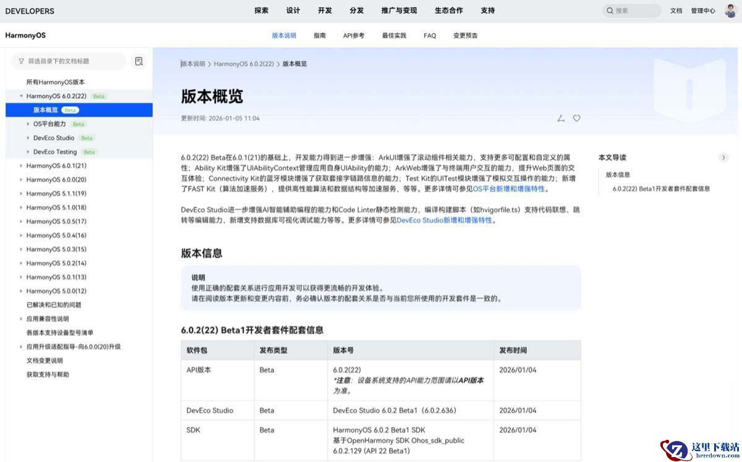Click the document catalog icon beside filter box
The image size is (742, 462).
point(139,61)
